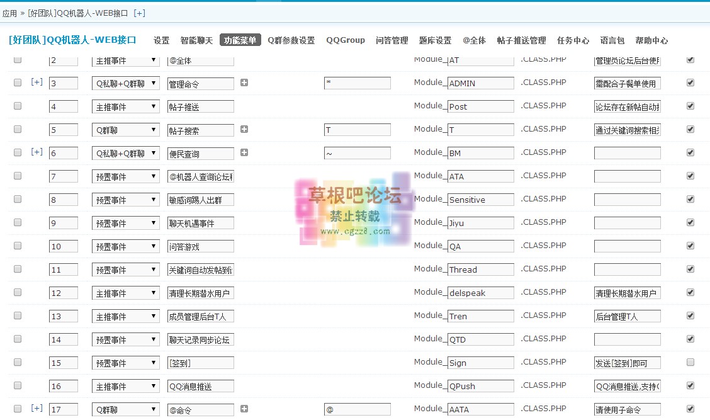Expand row 6 with the [+] toggle
Viewport: 710px width, 420px height.
[37, 152]
